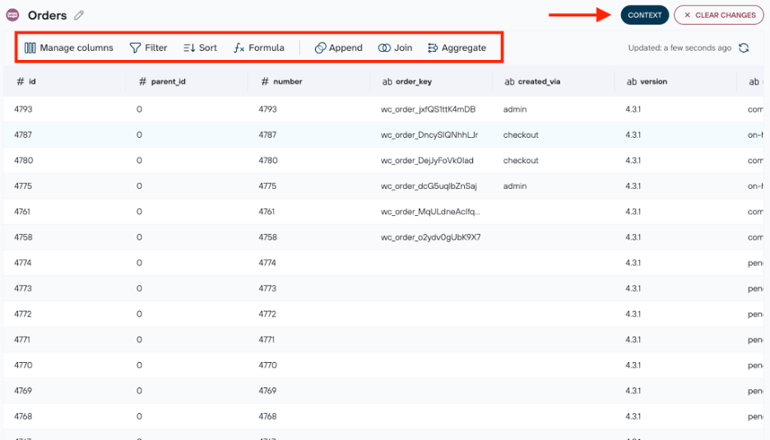Open the CONTEXT button
This screenshot has height=440, width=770.
click(645, 16)
